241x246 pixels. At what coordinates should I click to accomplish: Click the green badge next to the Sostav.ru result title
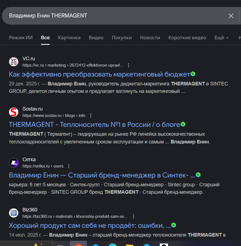pos(183,124)
